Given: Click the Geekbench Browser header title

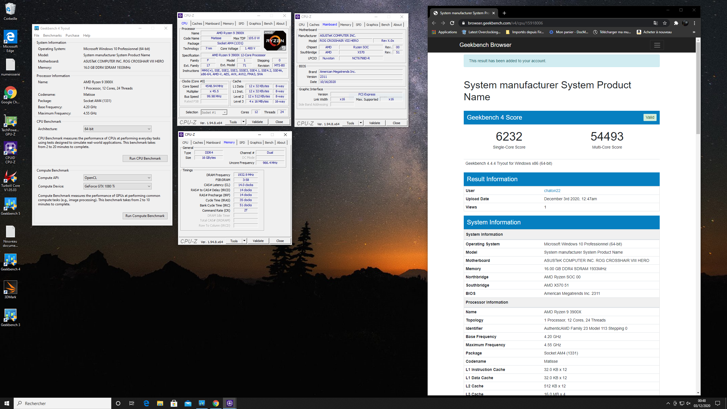Looking at the screenshot, I should [x=485, y=45].
